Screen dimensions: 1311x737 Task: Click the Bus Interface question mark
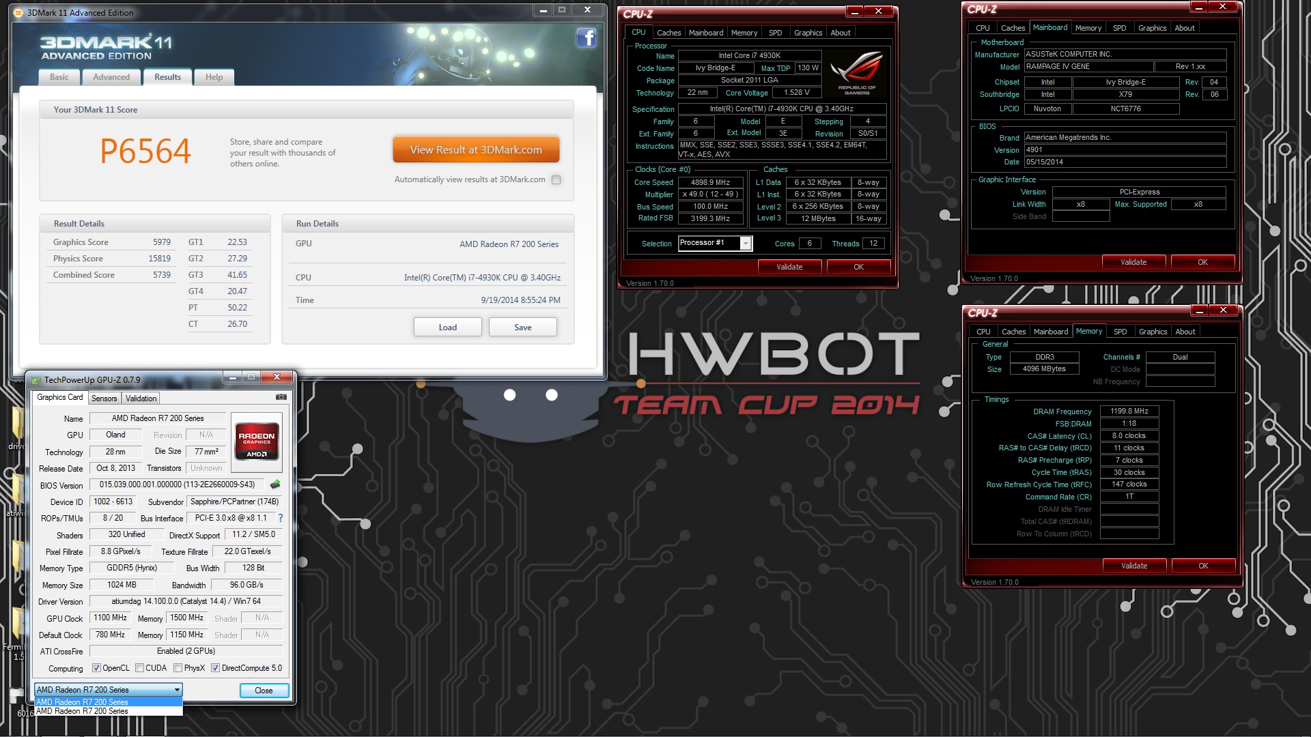click(x=281, y=518)
